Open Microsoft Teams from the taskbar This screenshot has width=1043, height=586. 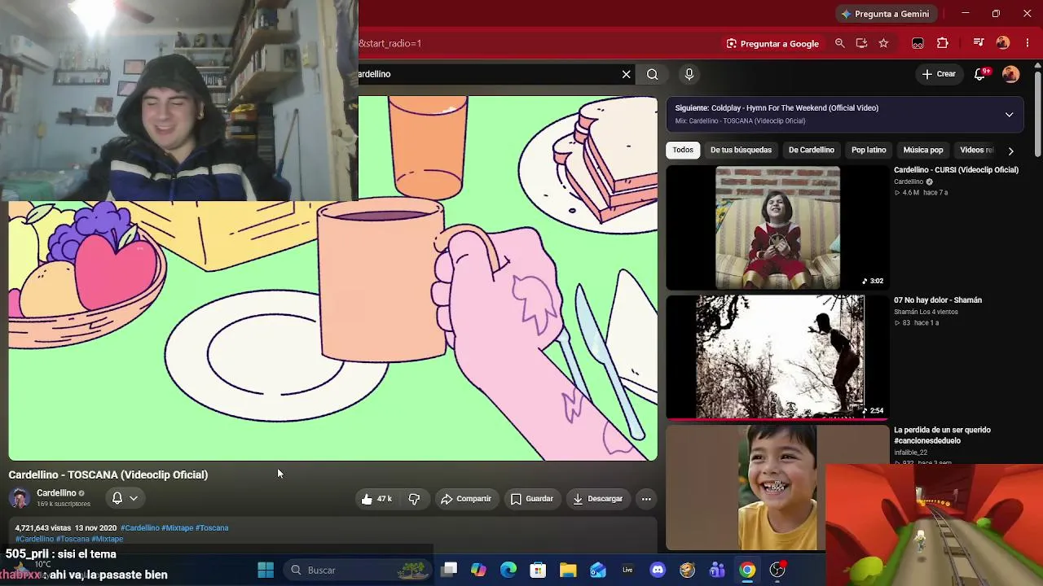[x=717, y=570]
